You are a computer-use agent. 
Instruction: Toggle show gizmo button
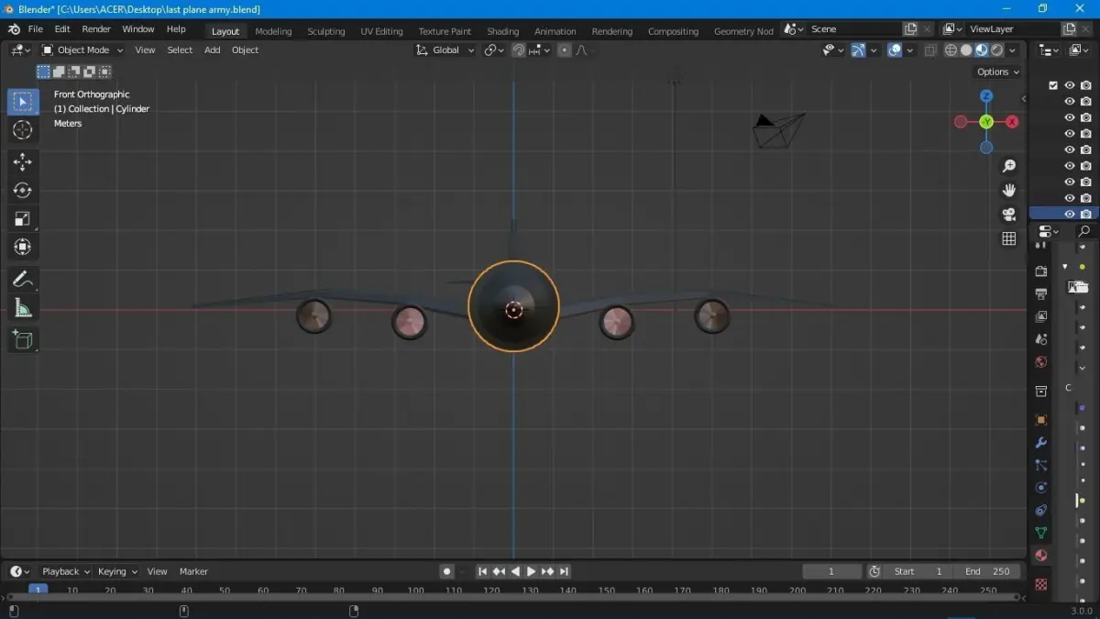click(858, 50)
